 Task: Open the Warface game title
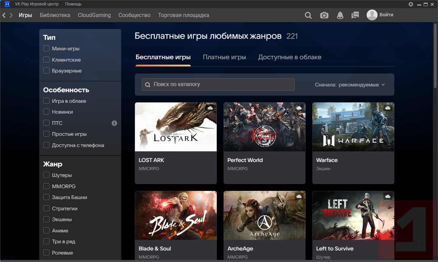[x=327, y=160]
